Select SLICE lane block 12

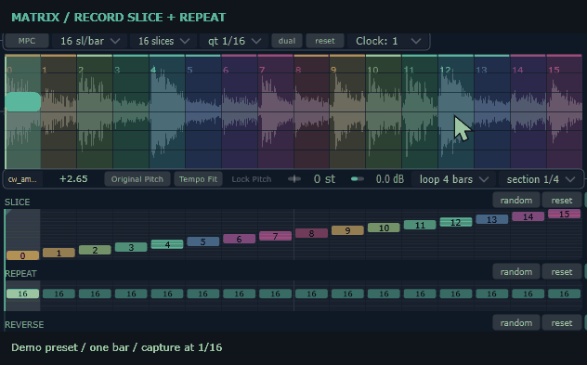(x=456, y=222)
